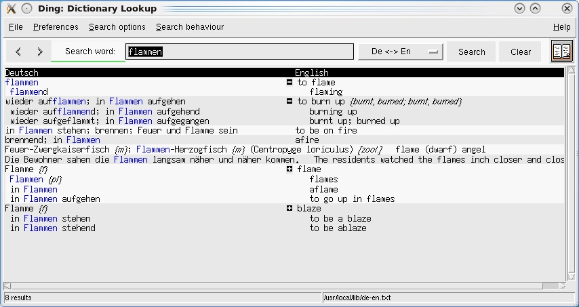Click the forward arrow history button
The width and height of the screenshot is (579, 307).
pos(40,52)
